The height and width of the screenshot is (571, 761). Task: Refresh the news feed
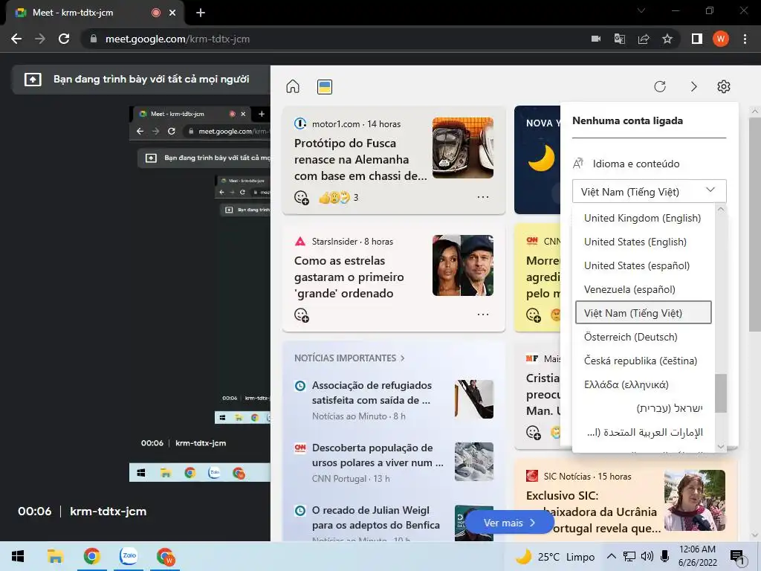pos(660,86)
